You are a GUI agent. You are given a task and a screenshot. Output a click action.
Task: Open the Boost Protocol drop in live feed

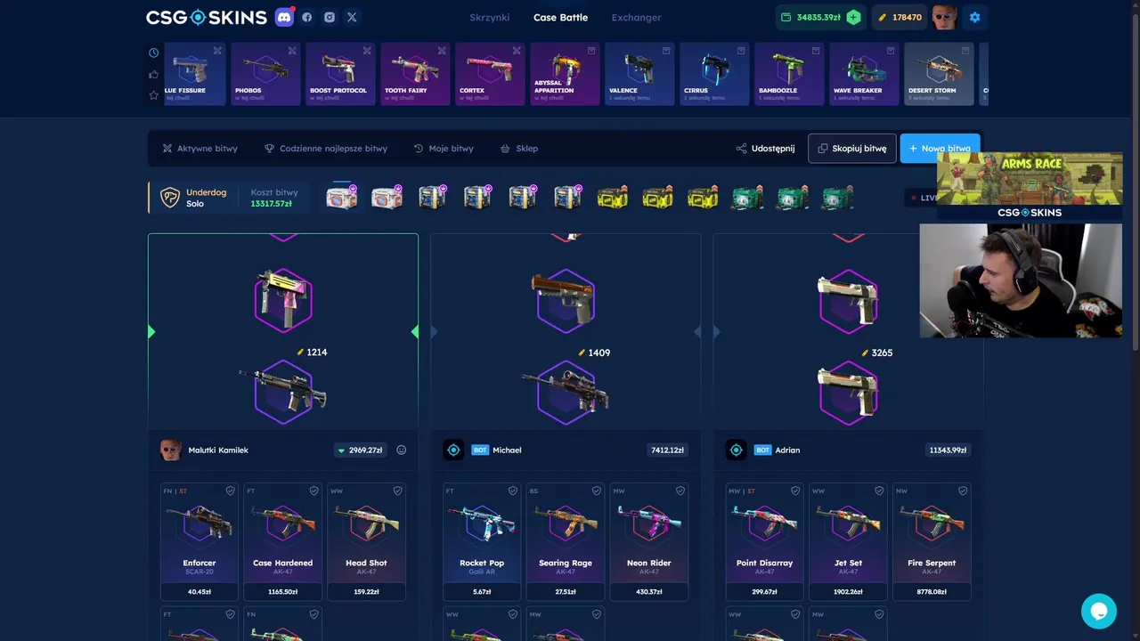(340, 74)
